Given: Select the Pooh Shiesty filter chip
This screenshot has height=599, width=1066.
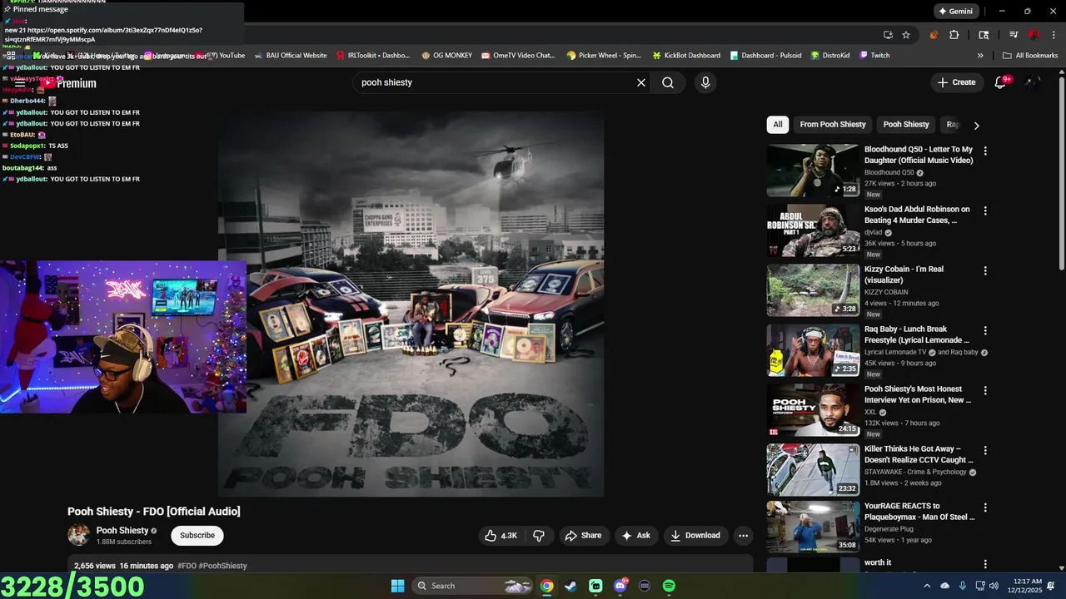Looking at the screenshot, I should click(x=906, y=125).
